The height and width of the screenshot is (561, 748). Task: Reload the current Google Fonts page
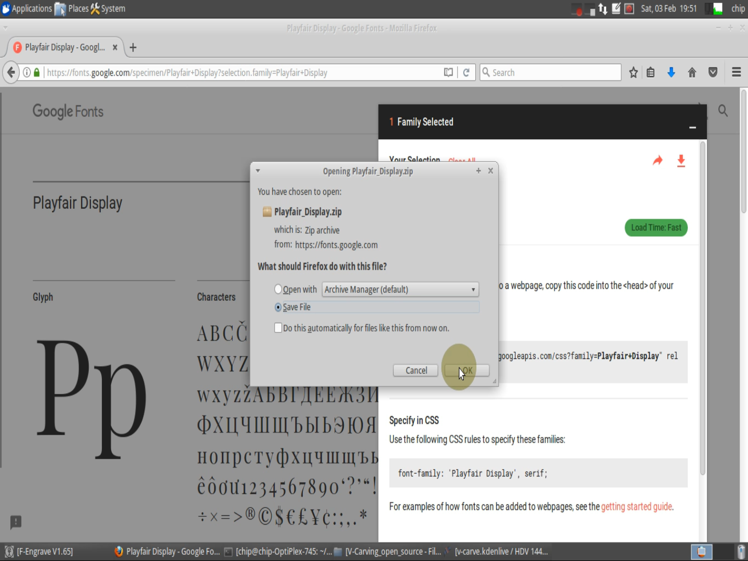[466, 73]
